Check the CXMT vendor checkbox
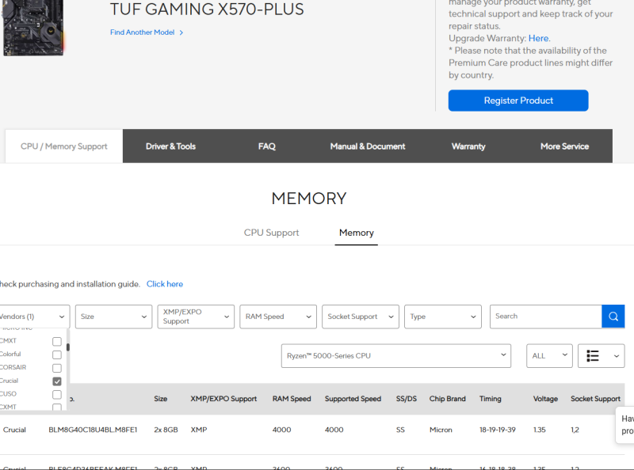The height and width of the screenshot is (470, 634). click(57, 407)
